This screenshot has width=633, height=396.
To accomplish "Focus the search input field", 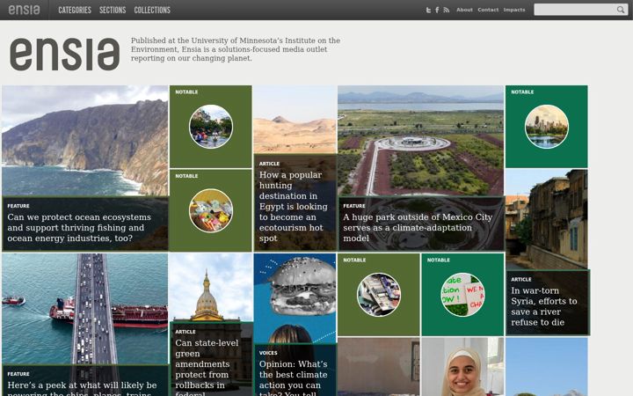I will pos(575,10).
